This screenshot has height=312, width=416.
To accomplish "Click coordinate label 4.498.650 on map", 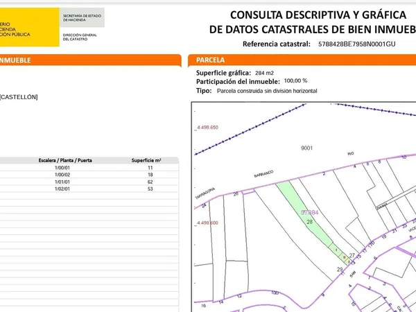I will 207,128.
